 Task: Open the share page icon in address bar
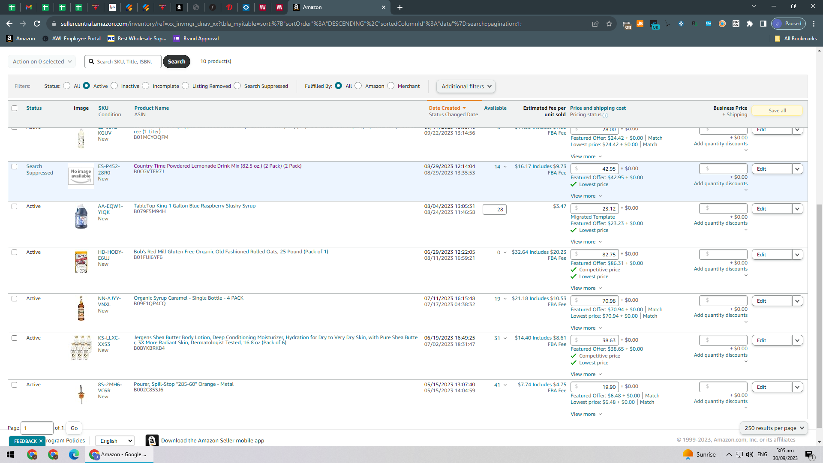(x=595, y=24)
